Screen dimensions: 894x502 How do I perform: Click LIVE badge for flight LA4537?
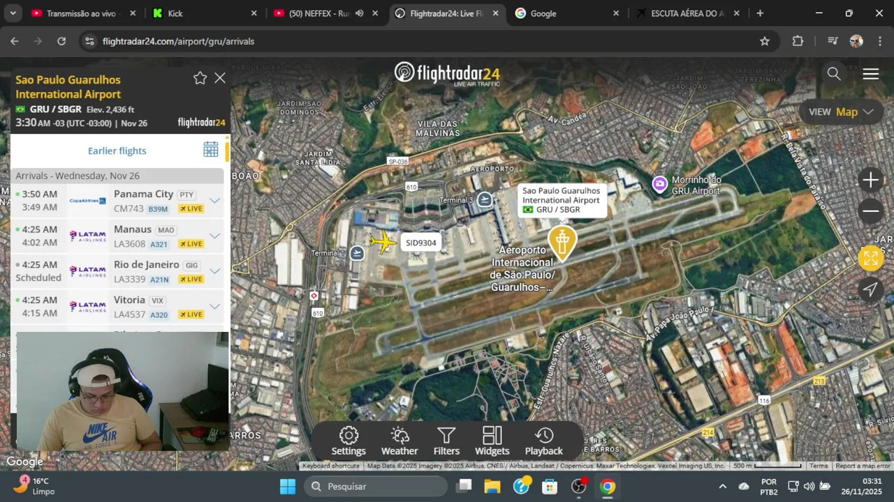[191, 314]
